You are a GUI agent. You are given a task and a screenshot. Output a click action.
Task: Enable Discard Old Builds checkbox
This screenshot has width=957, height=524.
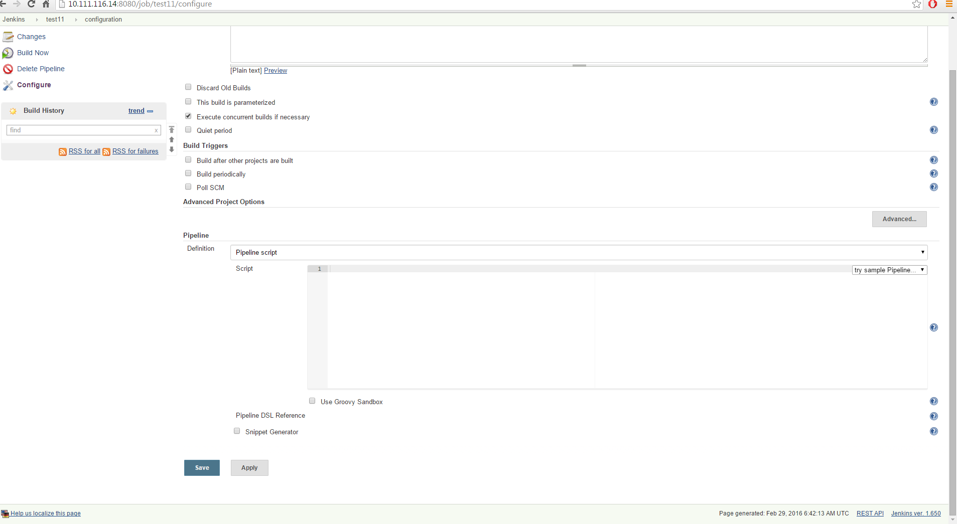pos(188,87)
